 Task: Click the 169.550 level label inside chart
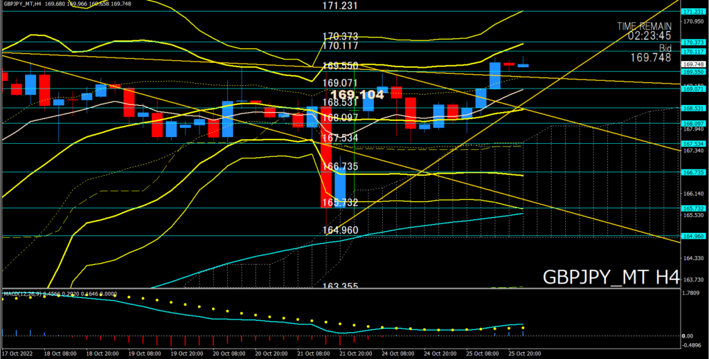[340, 66]
